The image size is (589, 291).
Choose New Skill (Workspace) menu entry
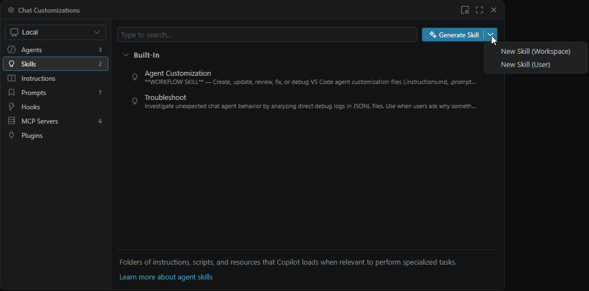pyautogui.click(x=535, y=52)
